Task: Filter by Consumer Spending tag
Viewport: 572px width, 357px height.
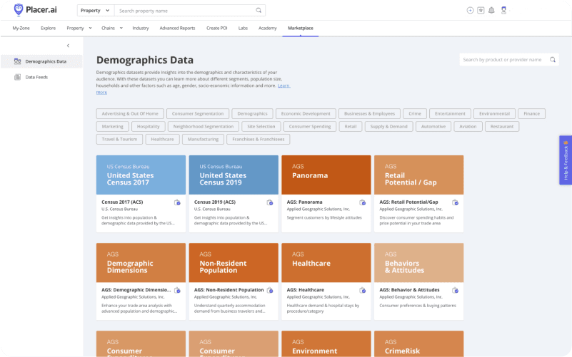Action: coord(310,126)
